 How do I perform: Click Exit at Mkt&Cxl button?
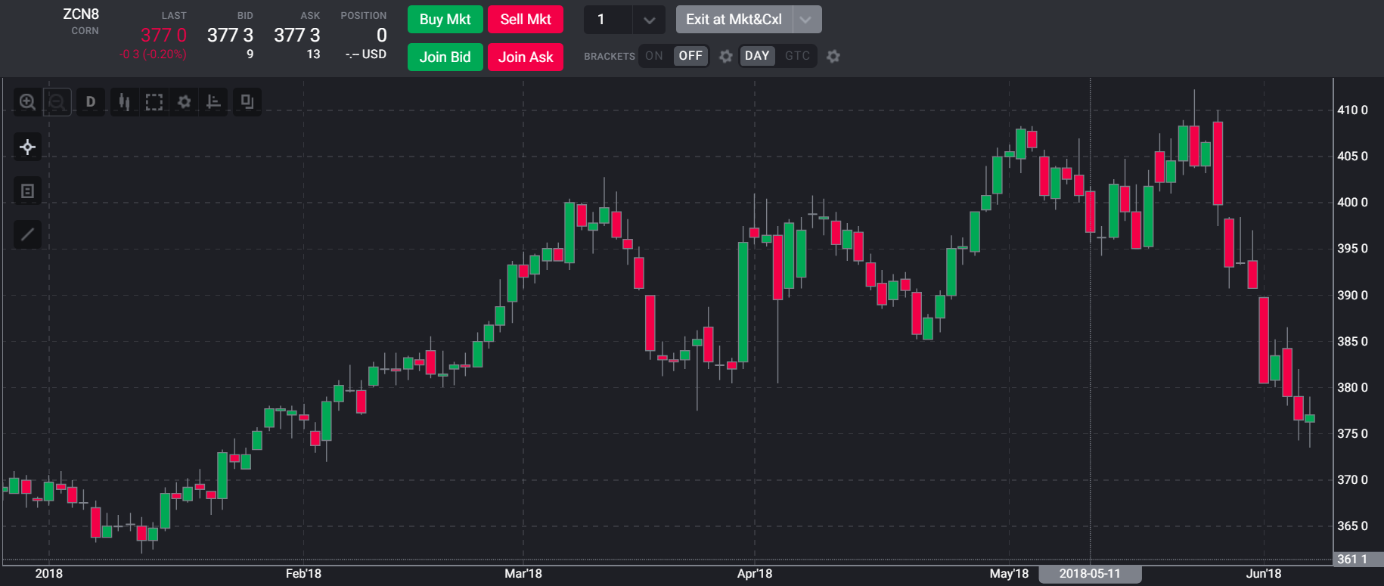click(734, 20)
